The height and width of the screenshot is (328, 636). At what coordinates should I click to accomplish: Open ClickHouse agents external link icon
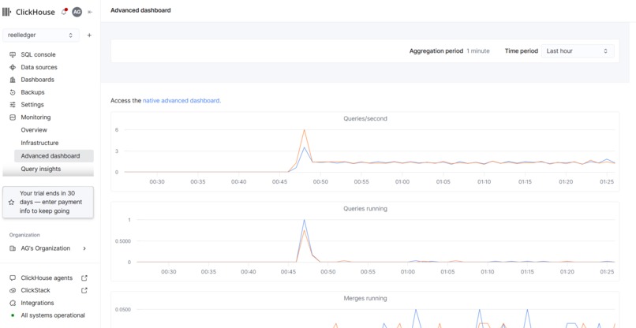(84, 278)
